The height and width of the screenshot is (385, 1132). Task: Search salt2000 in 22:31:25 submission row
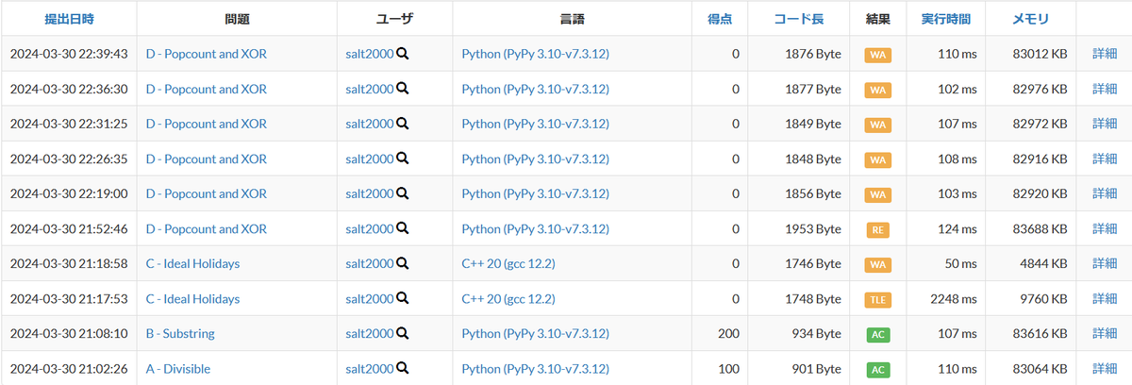[403, 124]
